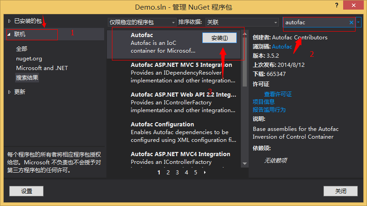This screenshot has height=206, width=367.
Task: Click scrollbar up arrow in package list
Action: coord(245,34)
